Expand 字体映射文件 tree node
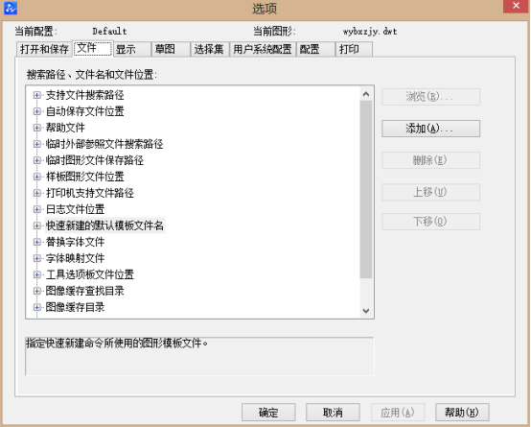This screenshot has height=427, width=531. point(37,258)
